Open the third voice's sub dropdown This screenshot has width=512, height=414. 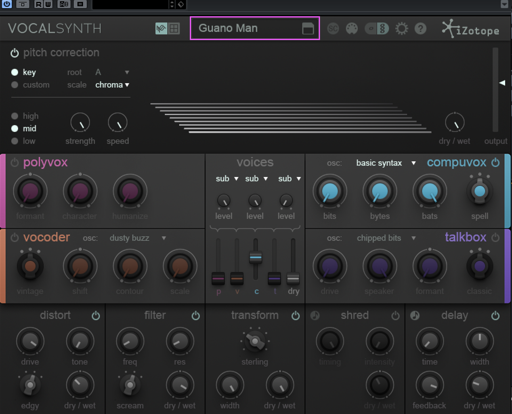[290, 179]
